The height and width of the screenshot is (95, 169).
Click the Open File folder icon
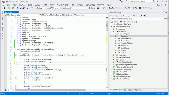(18, 8)
